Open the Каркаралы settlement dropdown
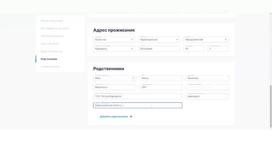Image resolution: width=272 pixels, height=153 pixels. [x=114, y=49]
